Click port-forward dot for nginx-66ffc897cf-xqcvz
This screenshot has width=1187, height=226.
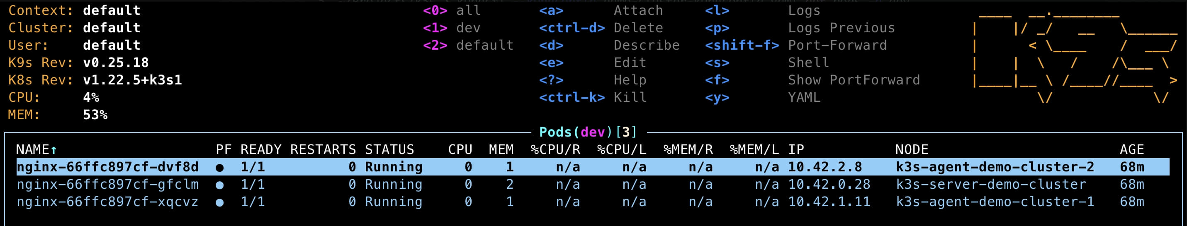point(220,202)
